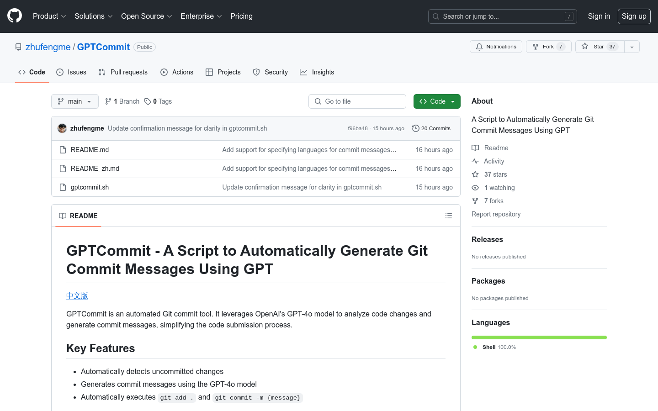
Task: Select the README tab in file viewer
Action: click(78, 216)
